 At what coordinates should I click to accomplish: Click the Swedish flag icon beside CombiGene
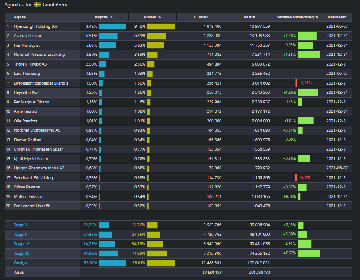pyautogui.click(x=37, y=5)
